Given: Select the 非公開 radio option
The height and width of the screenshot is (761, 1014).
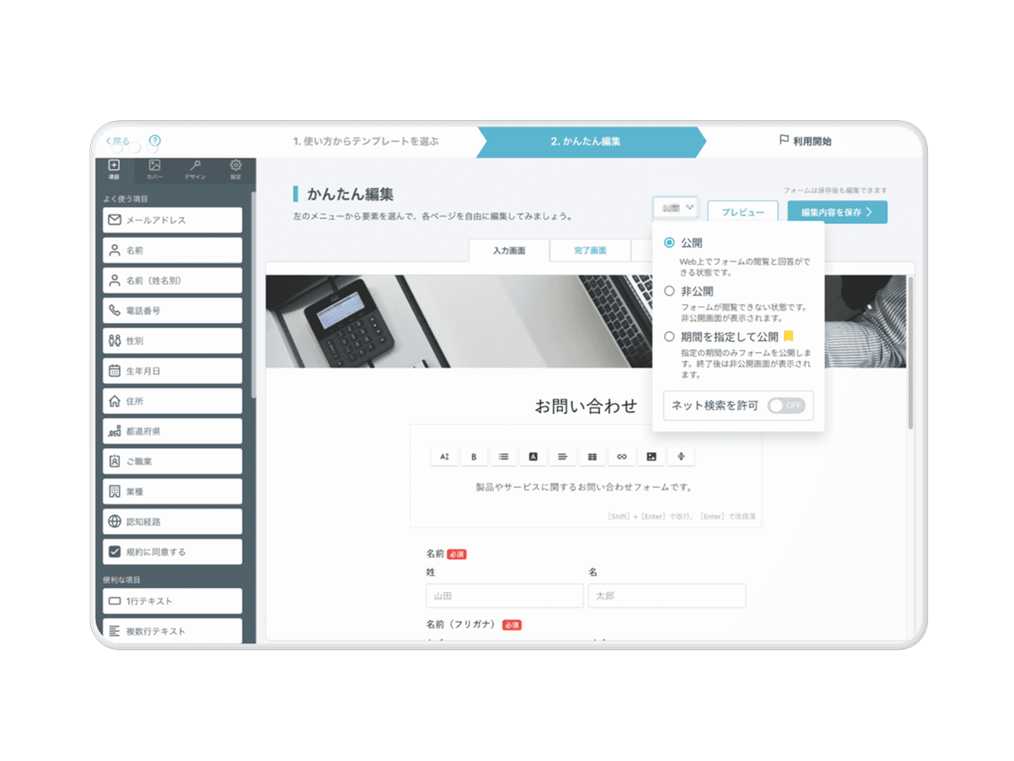Looking at the screenshot, I should point(669,291).
